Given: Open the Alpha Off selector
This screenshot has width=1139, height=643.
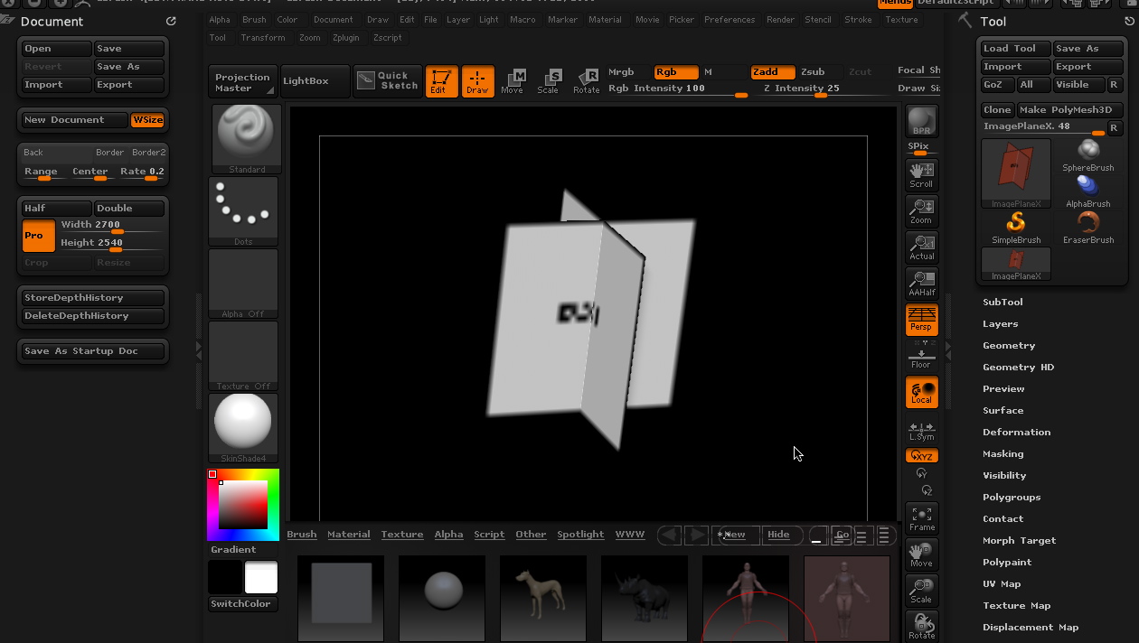Looking at the screenshot, I should click(243, 284).
